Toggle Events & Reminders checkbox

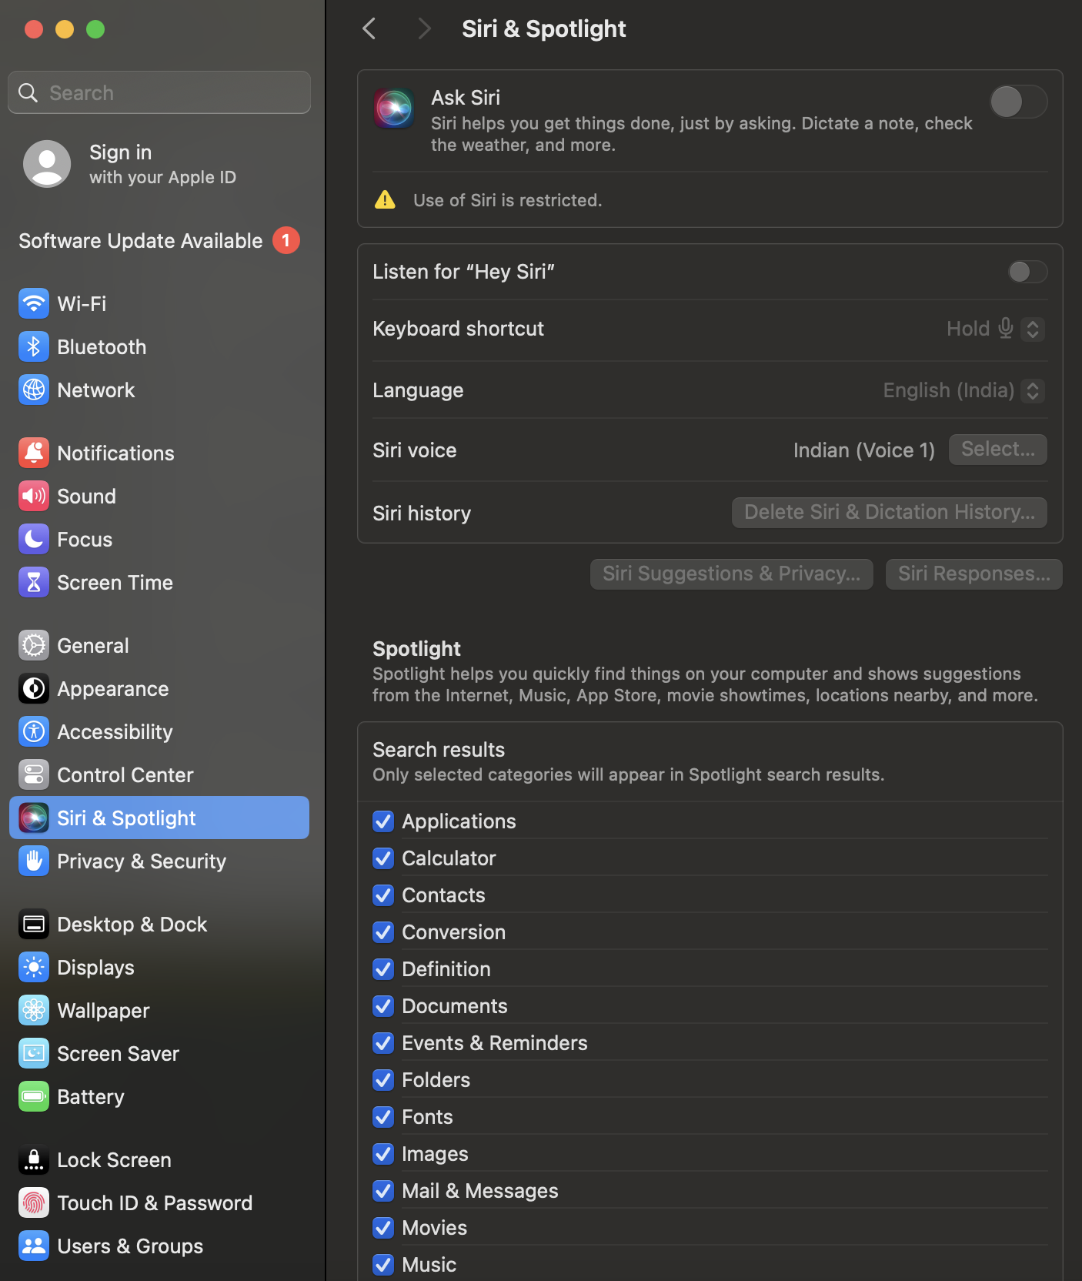[383, 1043]
